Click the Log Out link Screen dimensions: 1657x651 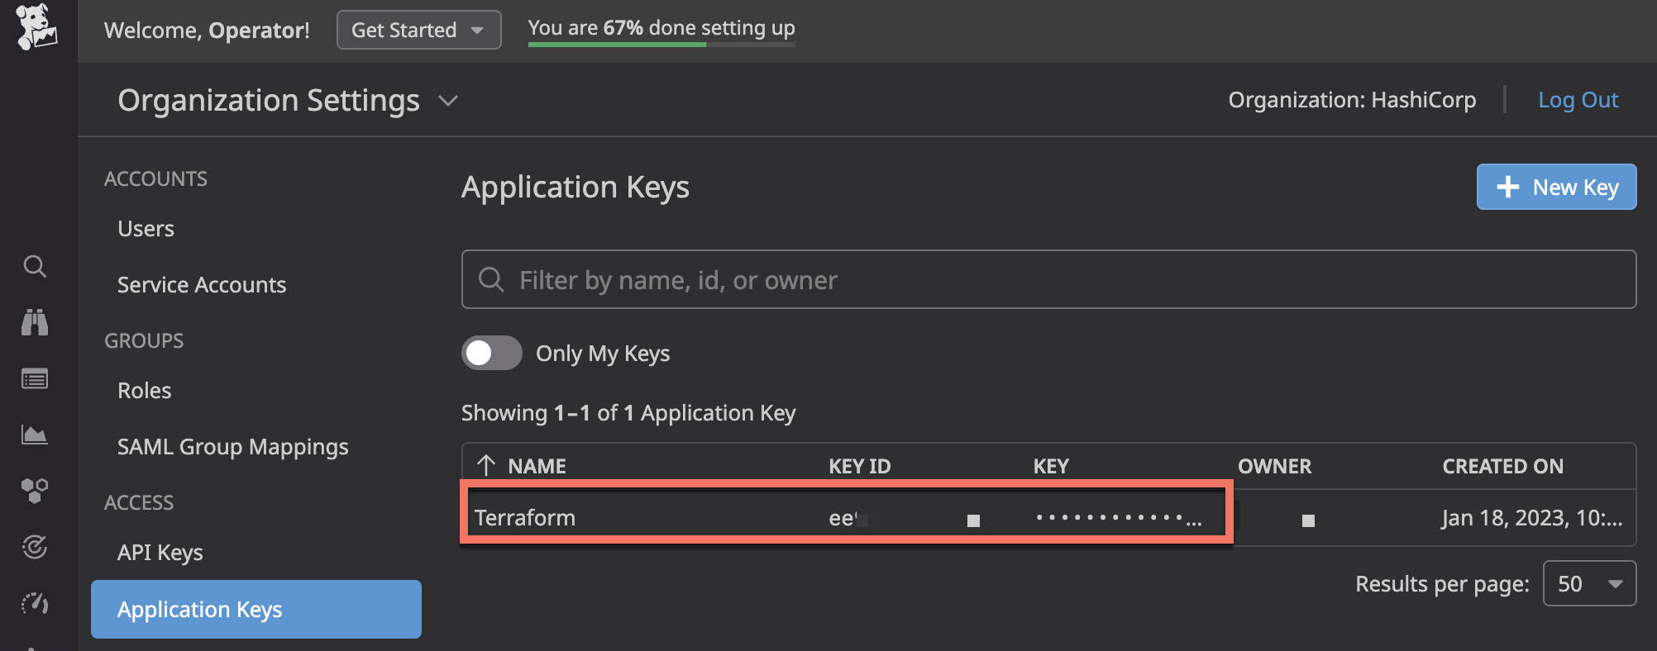(1578, 100)
